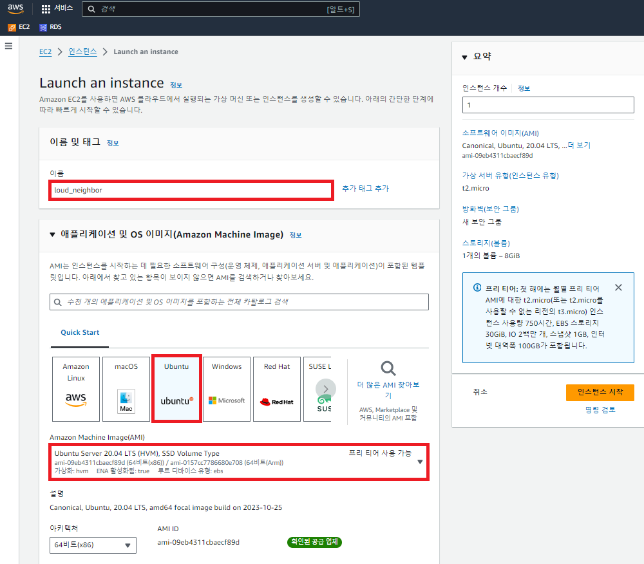Select the Ubuntu AMI tile
644x564 pixels.
tap(176, 389)
